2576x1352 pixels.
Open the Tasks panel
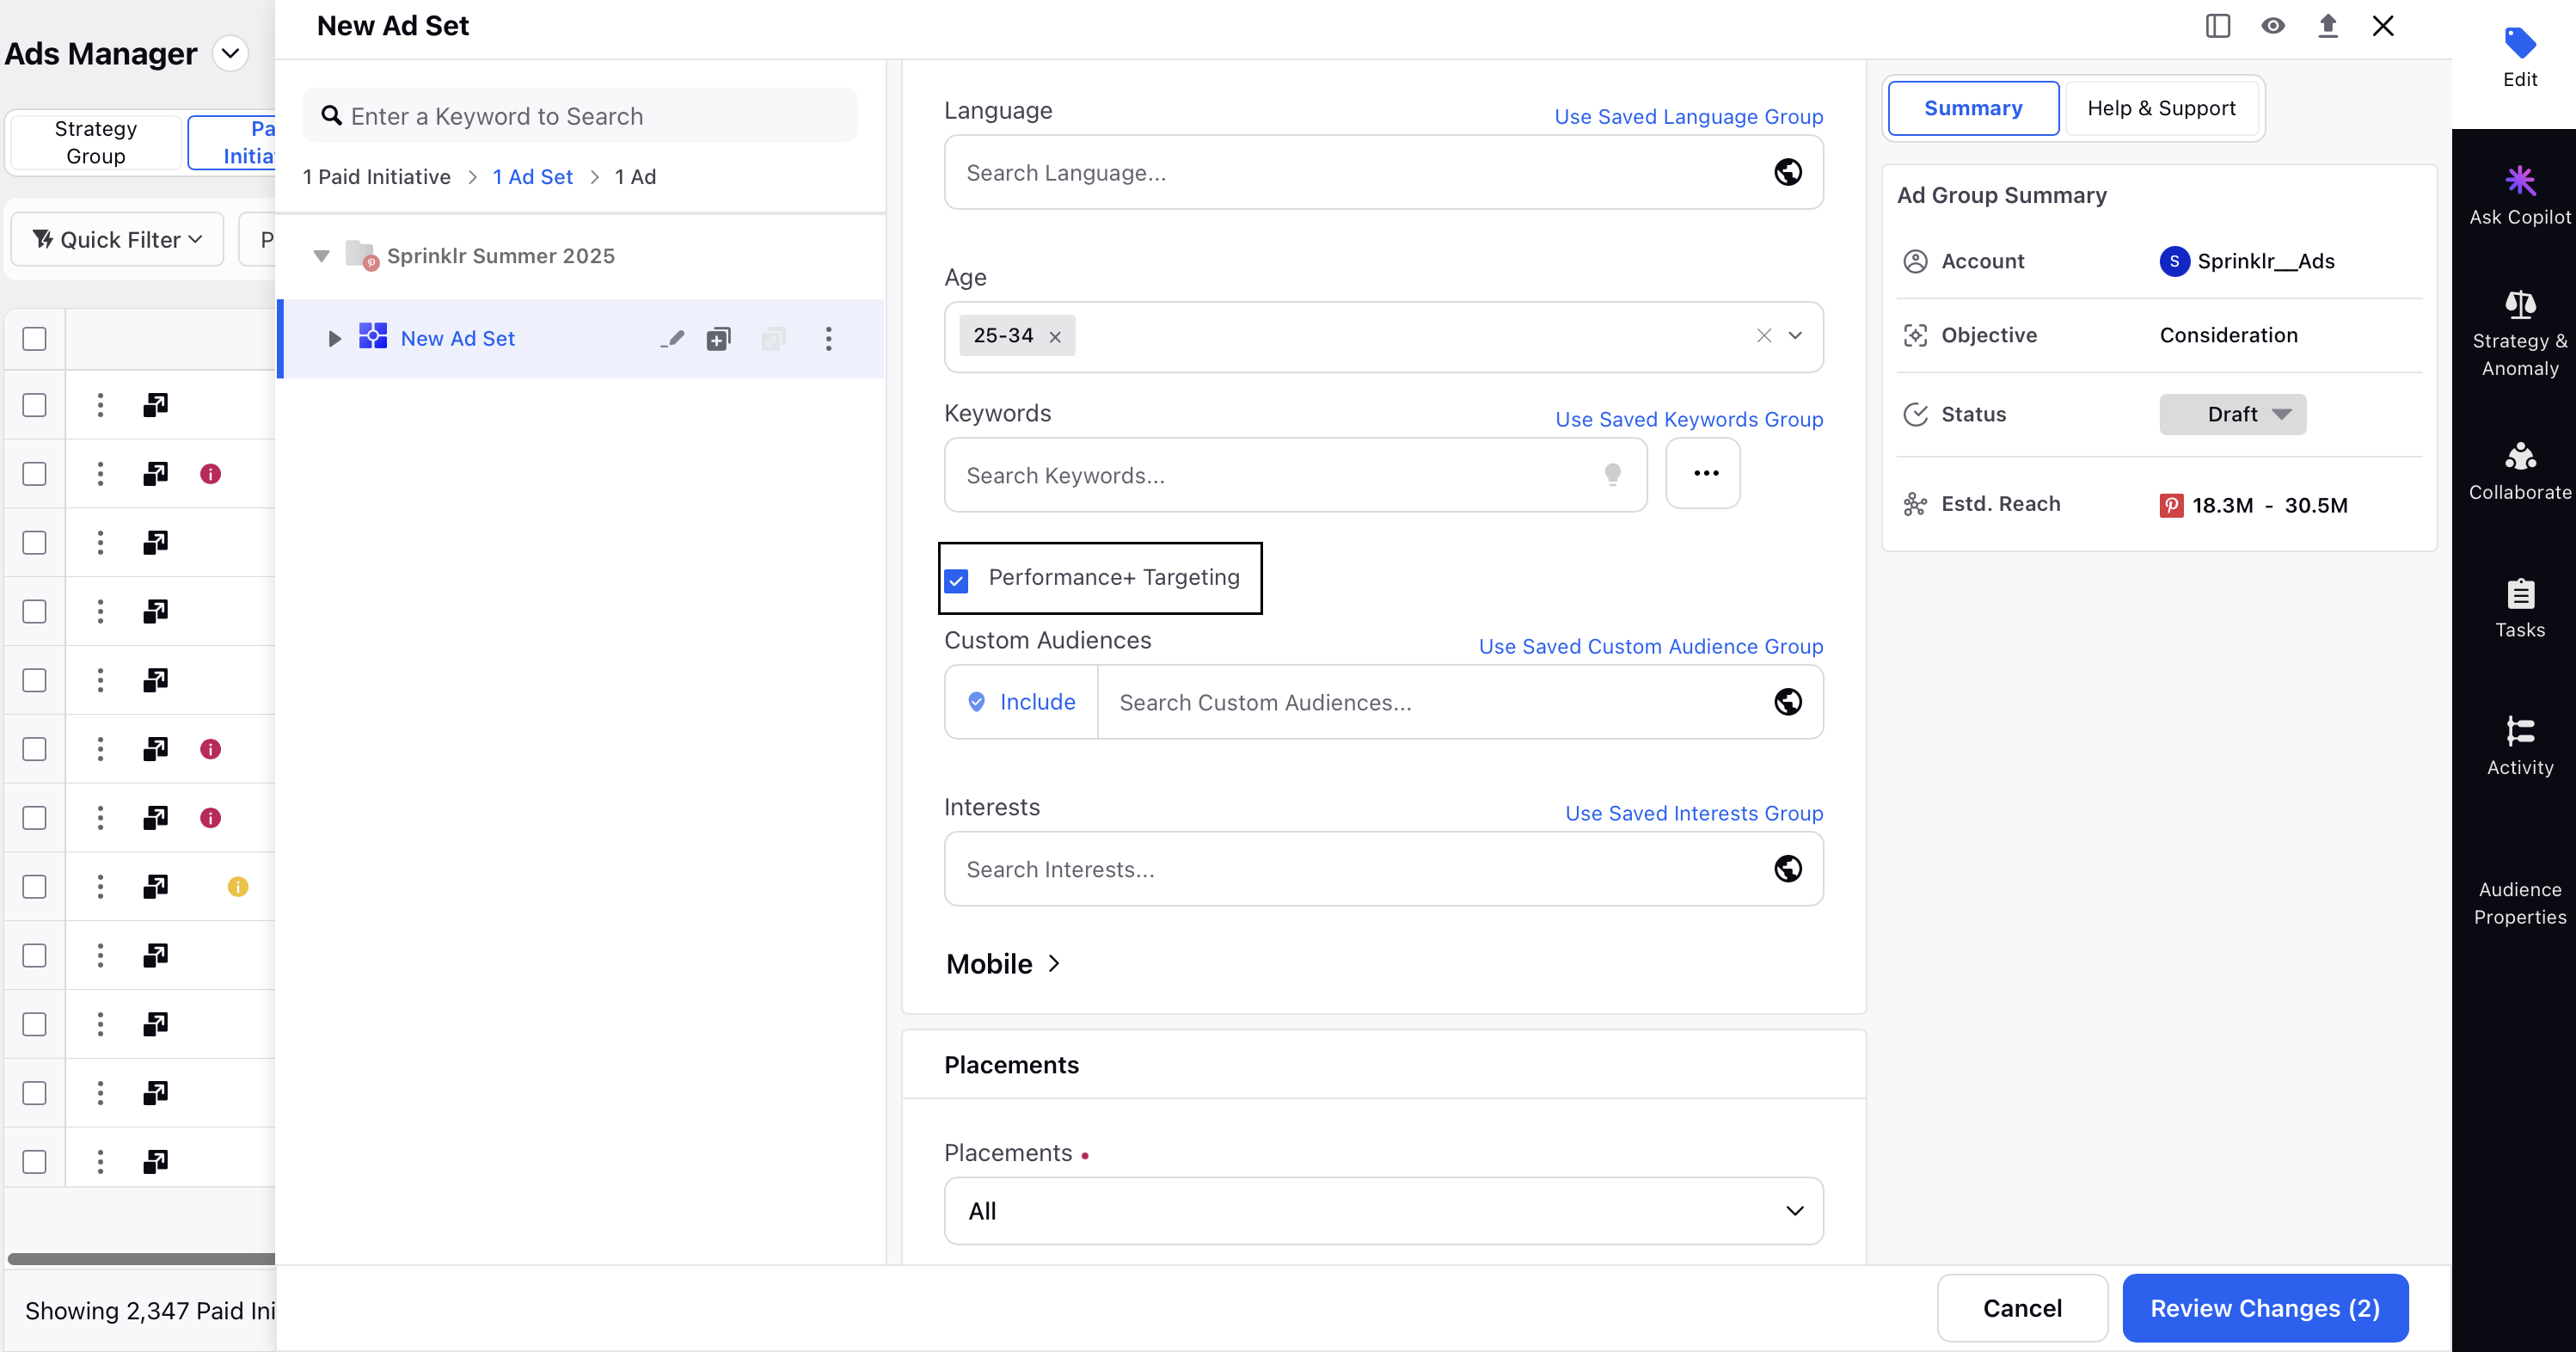(x=2519, y=608)
